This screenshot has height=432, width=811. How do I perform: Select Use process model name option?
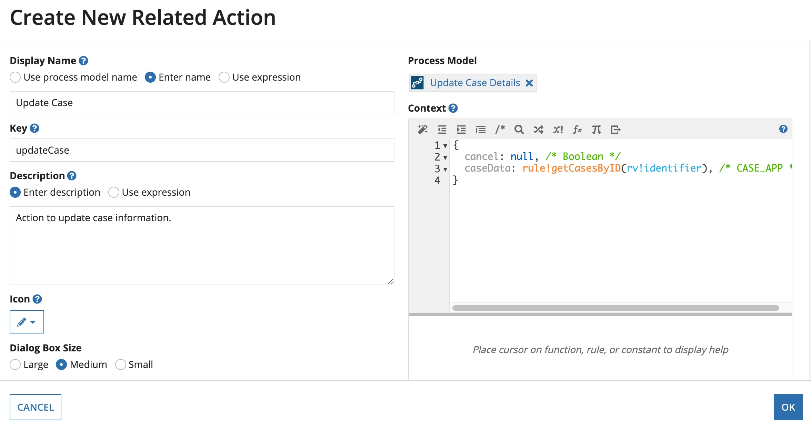pos(15,77)
